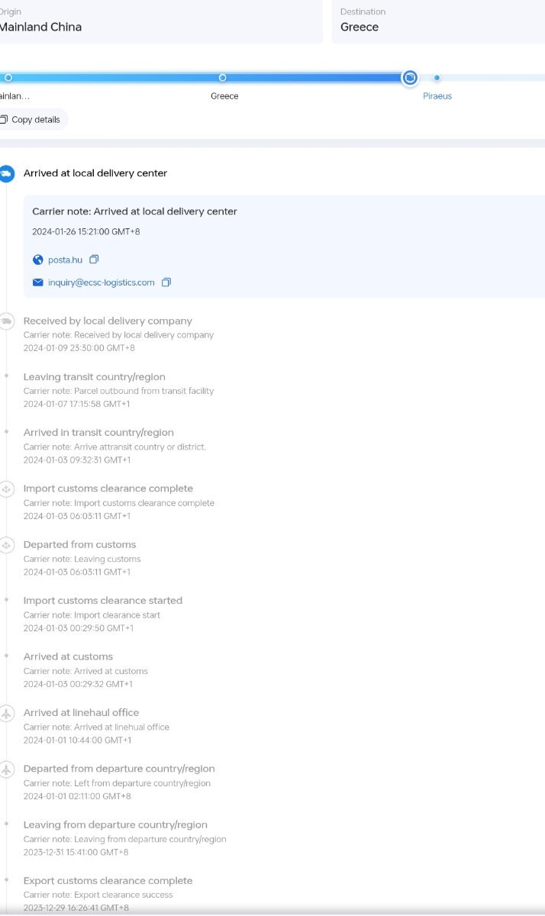Copy the inquiry email address icon
Image resolution: width=545 pixels, height=916 pixels.
click(x=166, y=282)
